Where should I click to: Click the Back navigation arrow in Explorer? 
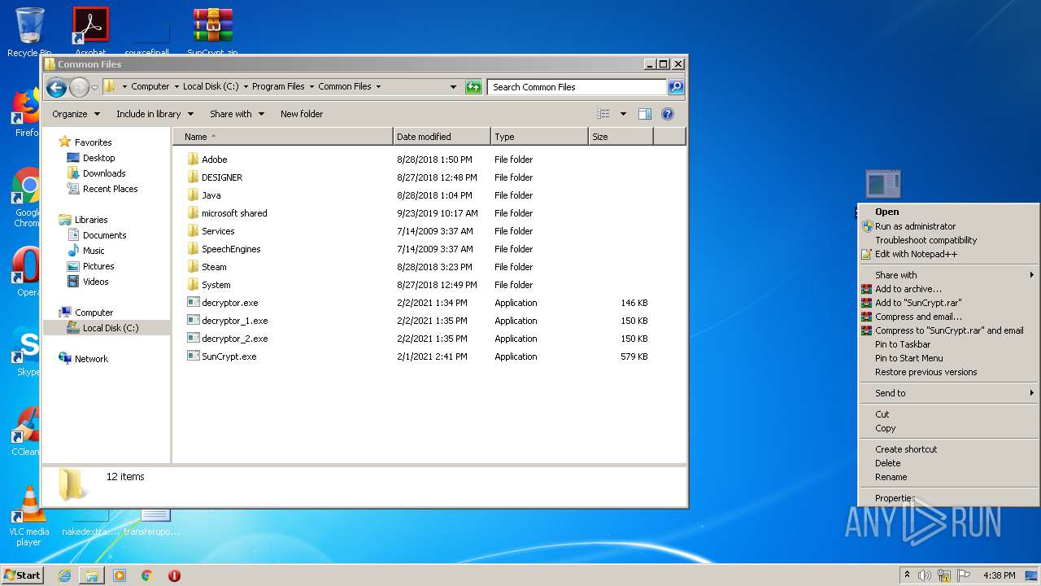coord(56,87)
